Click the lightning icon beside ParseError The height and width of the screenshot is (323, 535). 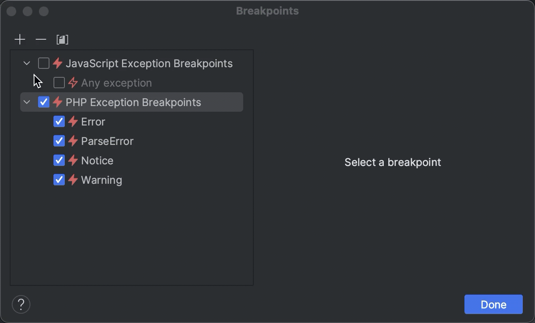[x=72, y=141]
